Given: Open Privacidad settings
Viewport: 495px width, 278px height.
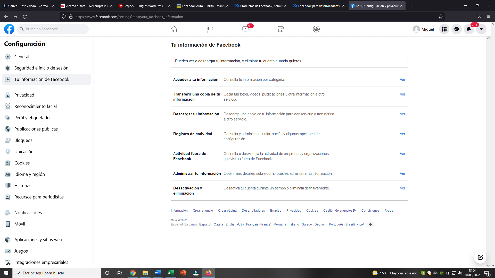Looking at the screenshot, I should (46, 95).
